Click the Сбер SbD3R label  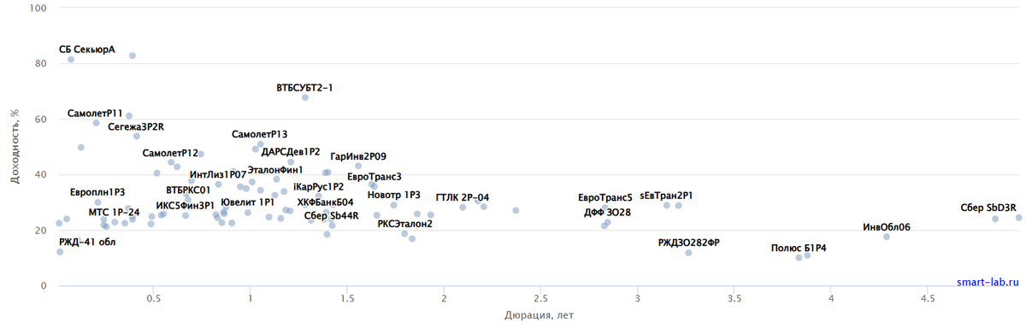(988, 208)
